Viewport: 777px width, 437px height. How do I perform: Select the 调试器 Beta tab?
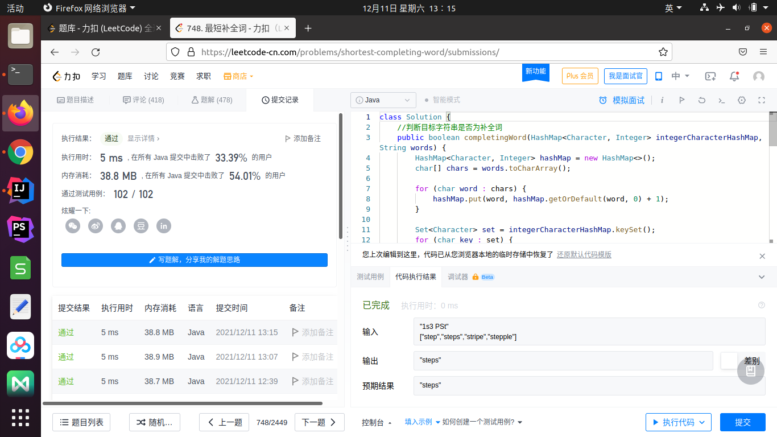tap(470, 277)
